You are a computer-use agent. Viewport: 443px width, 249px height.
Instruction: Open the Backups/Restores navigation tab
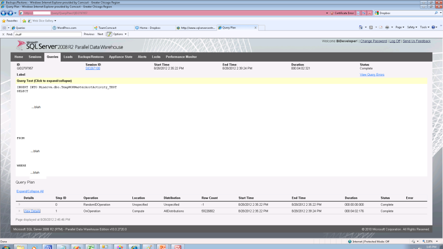[x=91, y=57]
